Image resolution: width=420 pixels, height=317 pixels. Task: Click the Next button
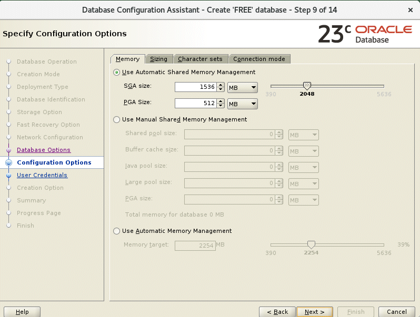click(314, 312)
